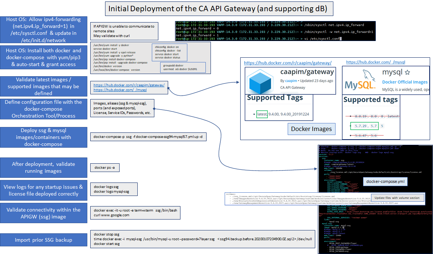Select the green-boxed 5.7.29, 5.7 tag
The width and height of the screenshot is (433, 254).
365,126
